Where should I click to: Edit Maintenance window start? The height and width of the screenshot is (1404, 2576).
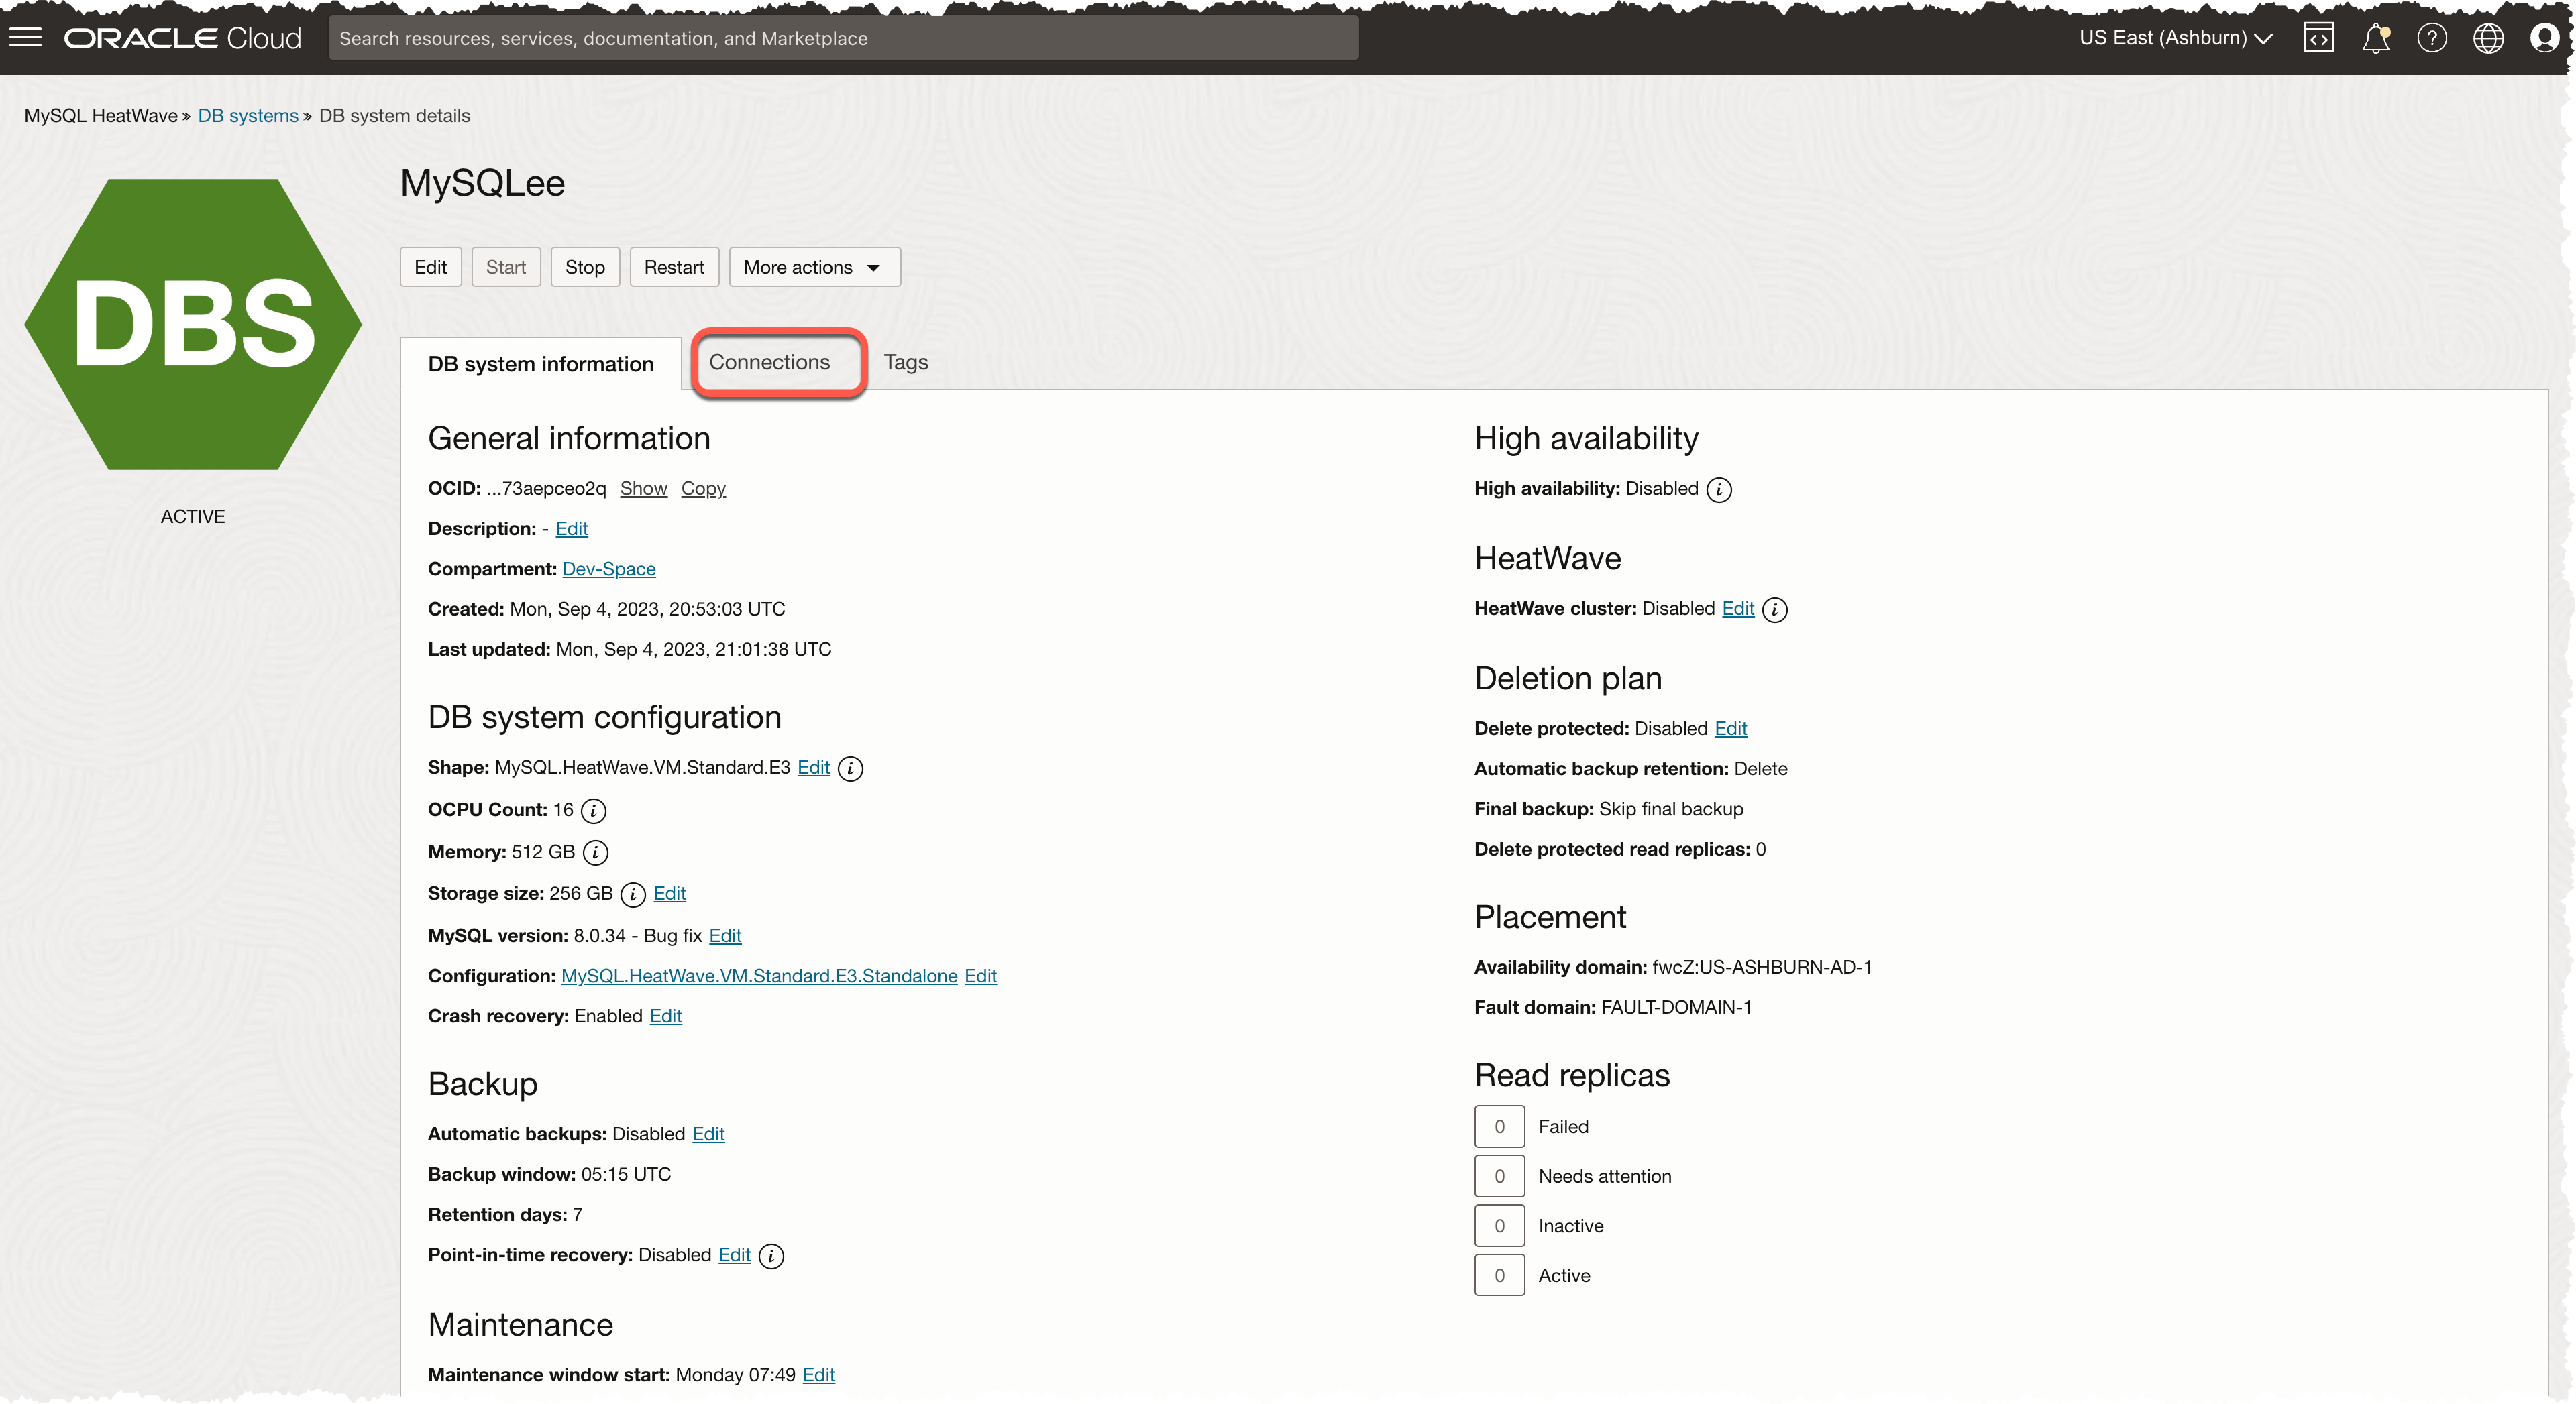pyautogui.click(x=818, y=1375)
